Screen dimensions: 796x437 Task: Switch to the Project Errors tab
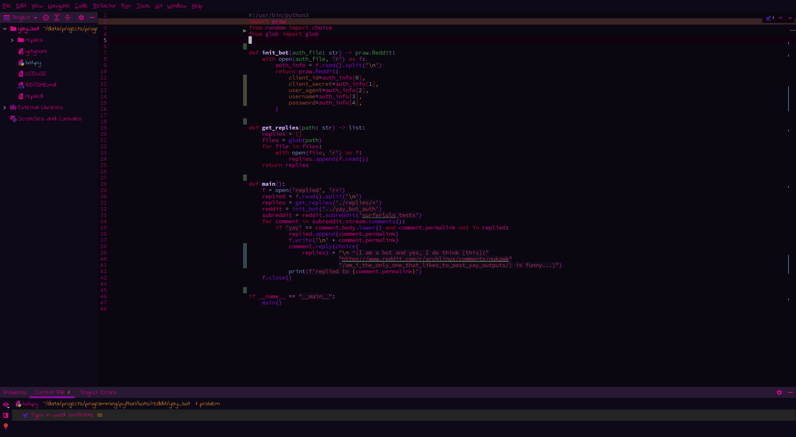click(98, 392)
